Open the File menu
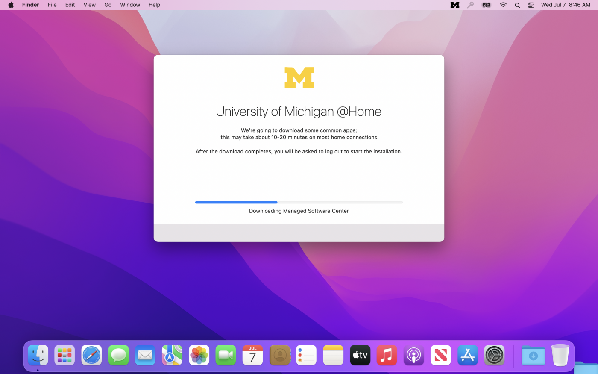 click(52, 5)
